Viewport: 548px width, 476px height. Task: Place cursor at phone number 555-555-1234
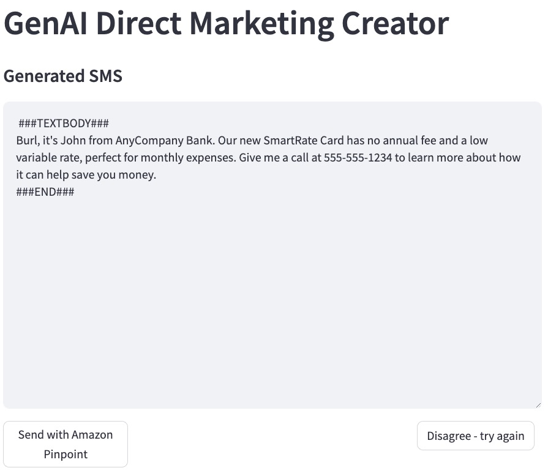point(358,157)
